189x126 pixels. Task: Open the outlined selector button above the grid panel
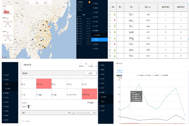pos(90,73)
